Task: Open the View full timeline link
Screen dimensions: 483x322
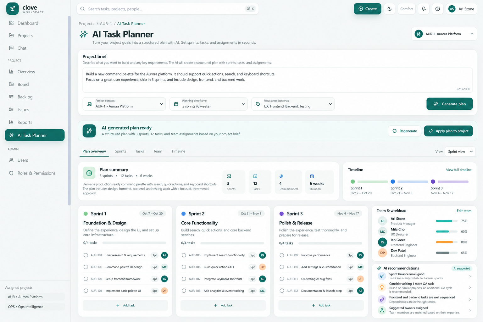Action: tap(459, 170)
